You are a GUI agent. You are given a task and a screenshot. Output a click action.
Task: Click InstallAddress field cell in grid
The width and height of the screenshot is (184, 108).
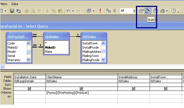[134, 77]
